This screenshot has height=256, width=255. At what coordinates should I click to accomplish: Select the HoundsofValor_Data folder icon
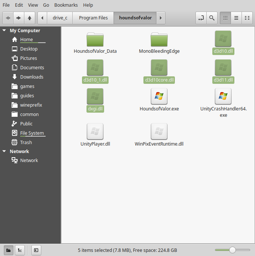[x=95, y=40]
